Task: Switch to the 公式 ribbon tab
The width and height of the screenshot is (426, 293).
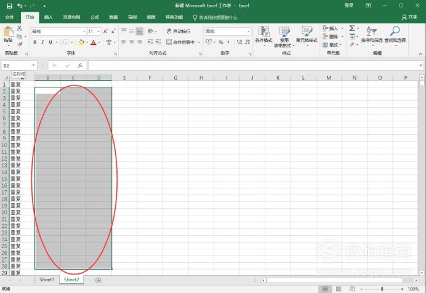Action: (x=95, y=17)
